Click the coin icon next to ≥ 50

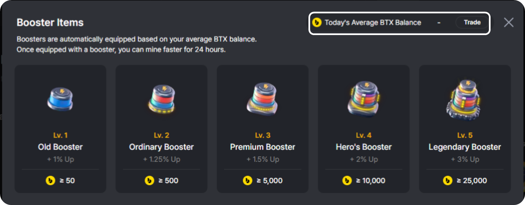point(50,181)
